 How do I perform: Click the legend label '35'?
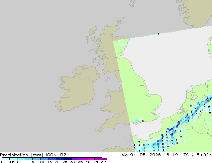click(80, 162)
